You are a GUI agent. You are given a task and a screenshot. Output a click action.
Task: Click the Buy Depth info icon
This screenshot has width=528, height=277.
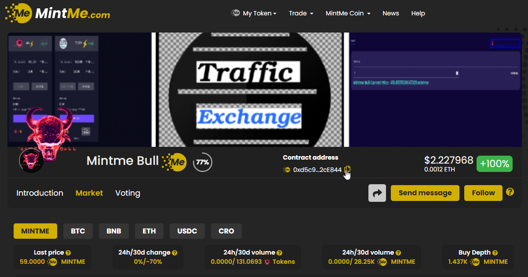tap(495, 253)
